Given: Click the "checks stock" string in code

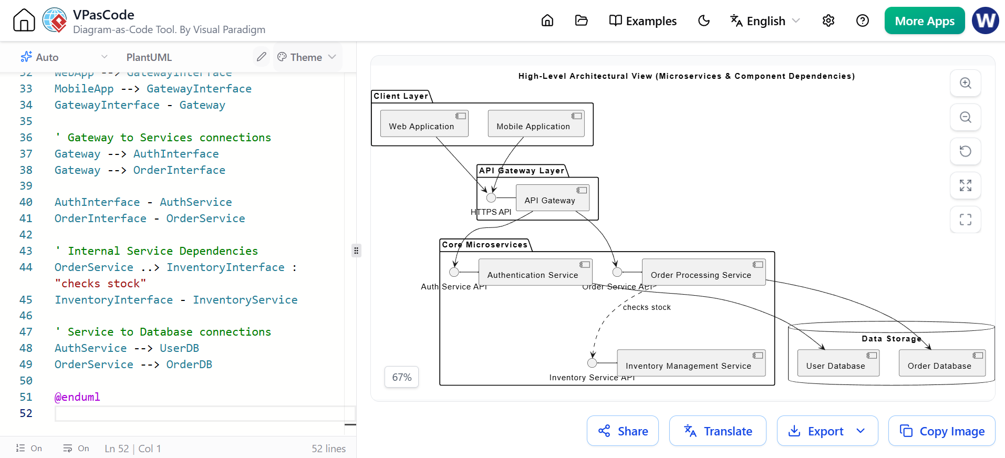Looking at the screenshot, I should (x=100, y=284).
